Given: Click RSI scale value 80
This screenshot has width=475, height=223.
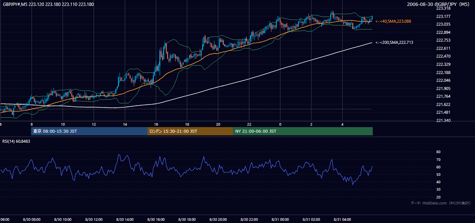Looking at the screenshot, I should 438,152.
